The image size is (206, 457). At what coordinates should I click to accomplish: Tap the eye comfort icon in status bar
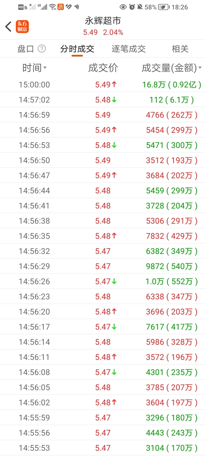(x=123, y=7)
